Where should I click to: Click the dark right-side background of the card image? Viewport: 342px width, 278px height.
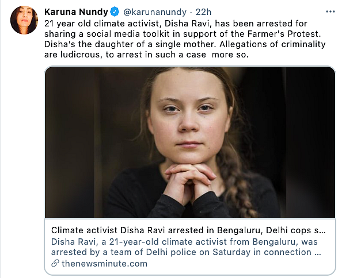point(310,141)
